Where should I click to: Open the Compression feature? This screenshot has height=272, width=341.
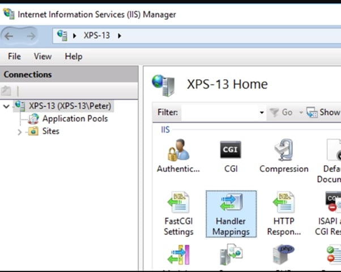(x=283, y=152)
